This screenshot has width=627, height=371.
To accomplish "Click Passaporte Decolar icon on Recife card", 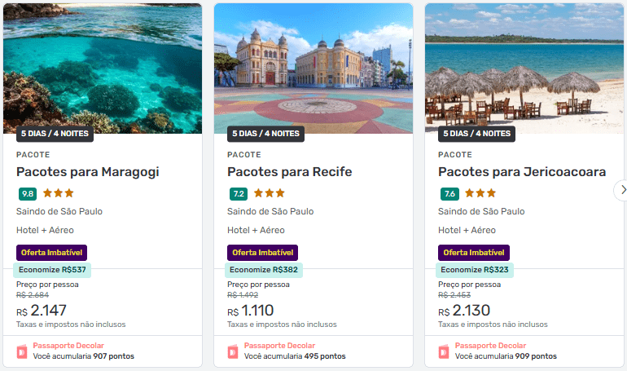I will (x=233, y=351).
